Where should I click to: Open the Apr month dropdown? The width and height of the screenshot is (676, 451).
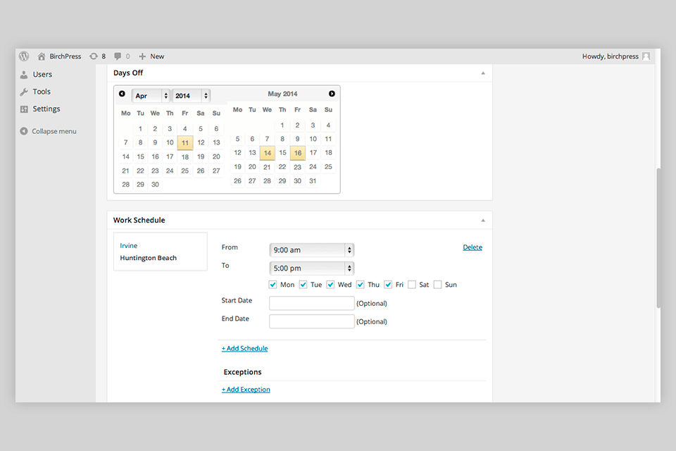click(x=151, y=95)
